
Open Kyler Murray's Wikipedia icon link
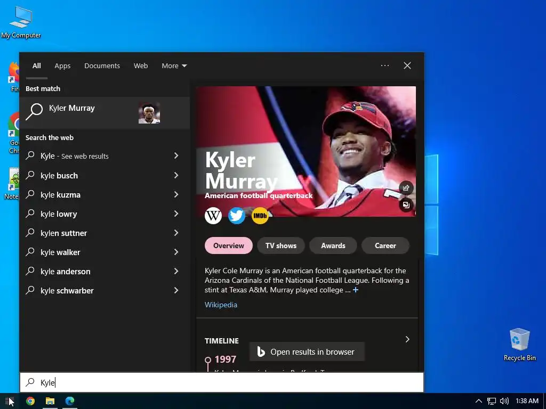click(x=213, y=216)
